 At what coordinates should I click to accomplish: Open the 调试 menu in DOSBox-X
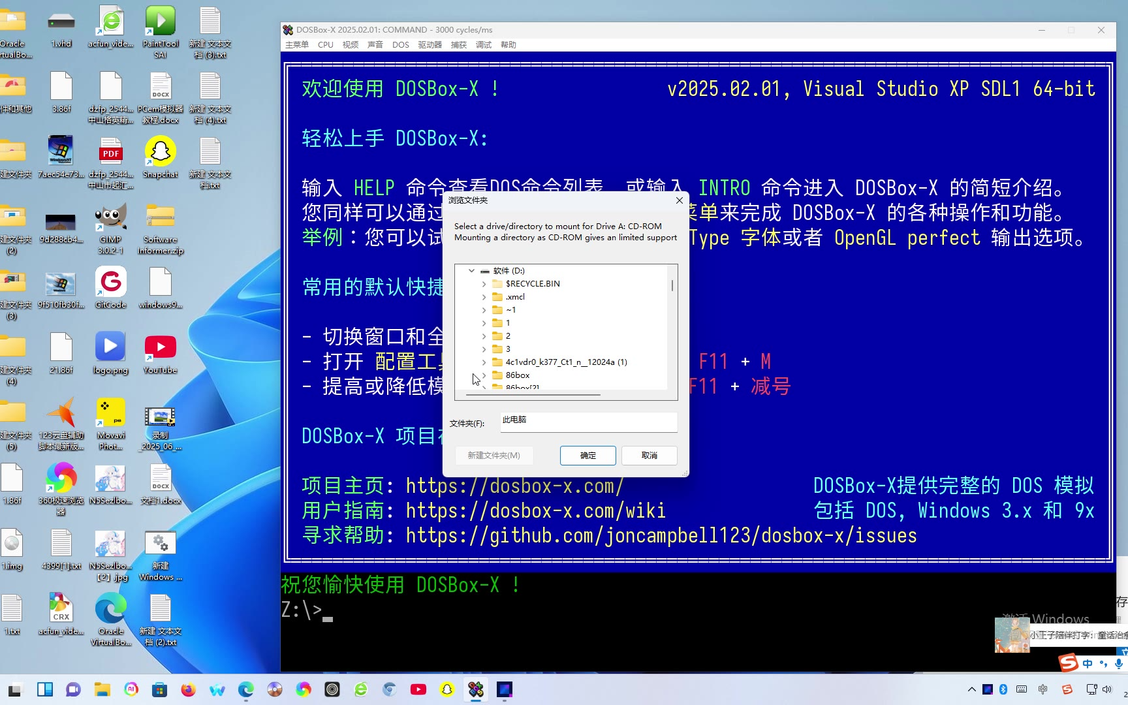484,44
